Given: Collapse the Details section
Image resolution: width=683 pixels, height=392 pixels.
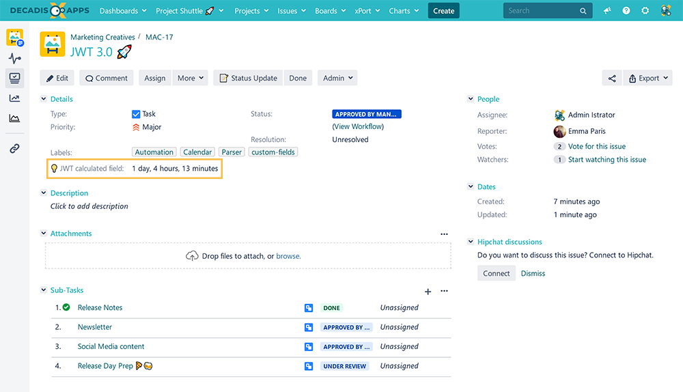Looking at the screenshot, I should pyautogui.click(x=44, y=99).
